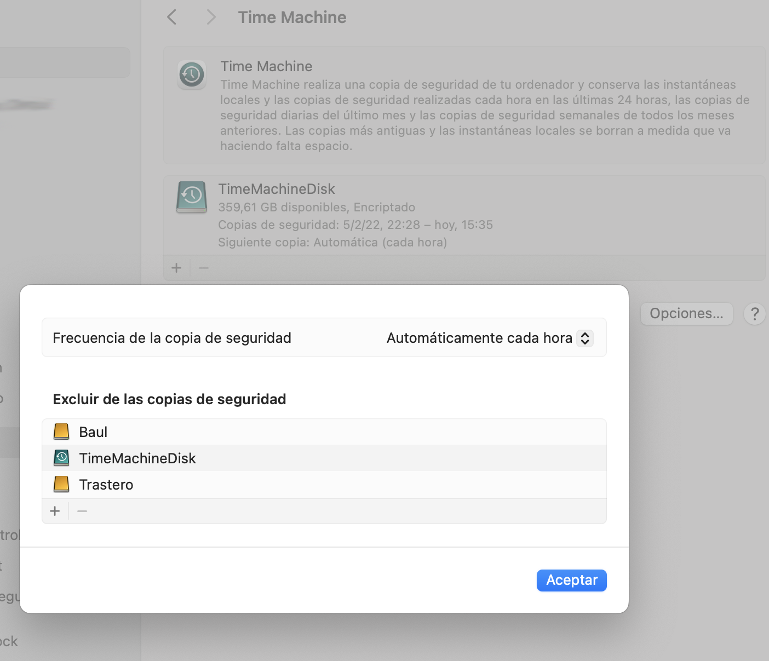The width and height of the screenshot is (769, 661).
Task: Click the 'Frecuencia de la copia de seguridad' label
Action: point(172,338)
